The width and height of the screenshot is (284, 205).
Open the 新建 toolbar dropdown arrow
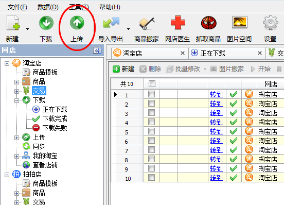(28, 29)
